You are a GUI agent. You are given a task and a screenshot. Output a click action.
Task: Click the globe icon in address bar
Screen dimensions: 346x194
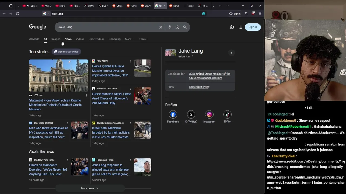point(204,13)
